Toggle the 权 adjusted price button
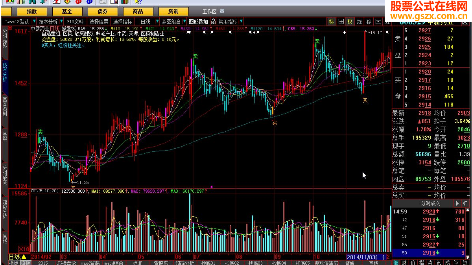The image size is (472, 265). pyautogui.click(x=350, y=22)
